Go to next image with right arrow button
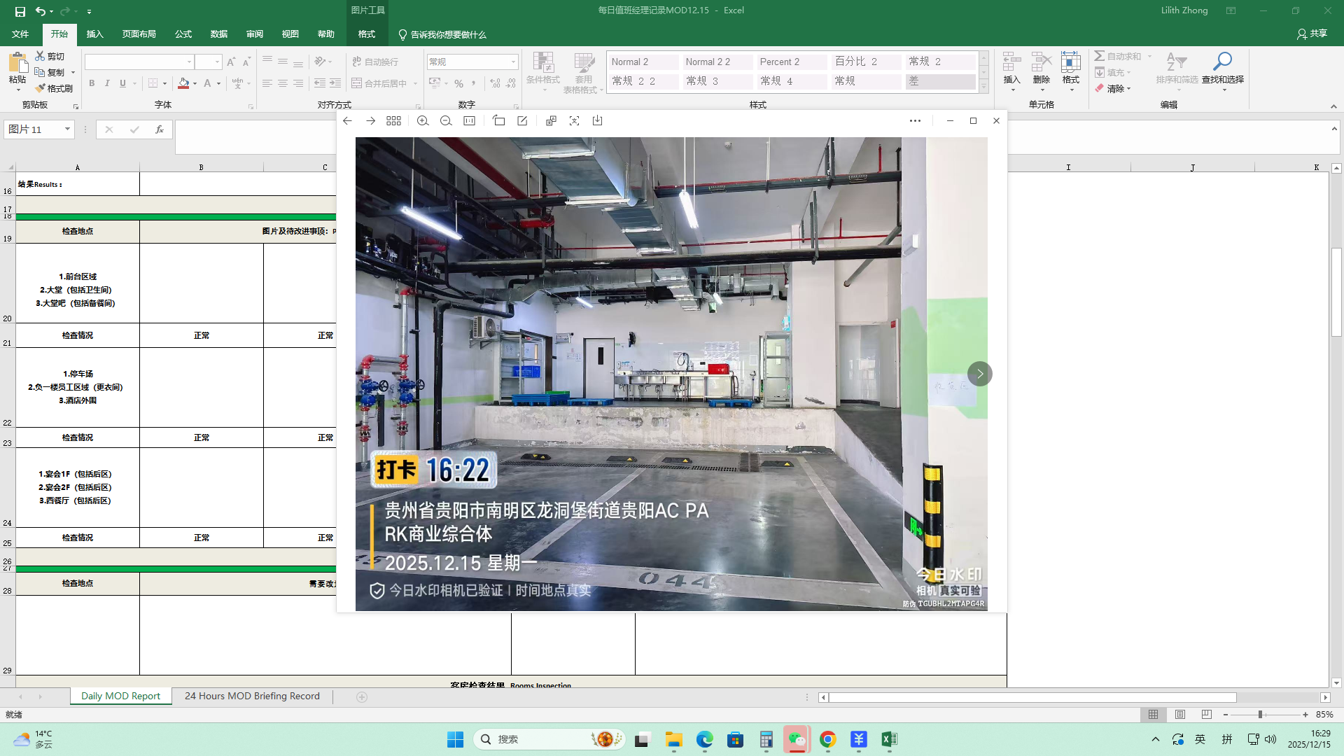Viewport: 1344px width, 756px height. (x=979, y=374)
